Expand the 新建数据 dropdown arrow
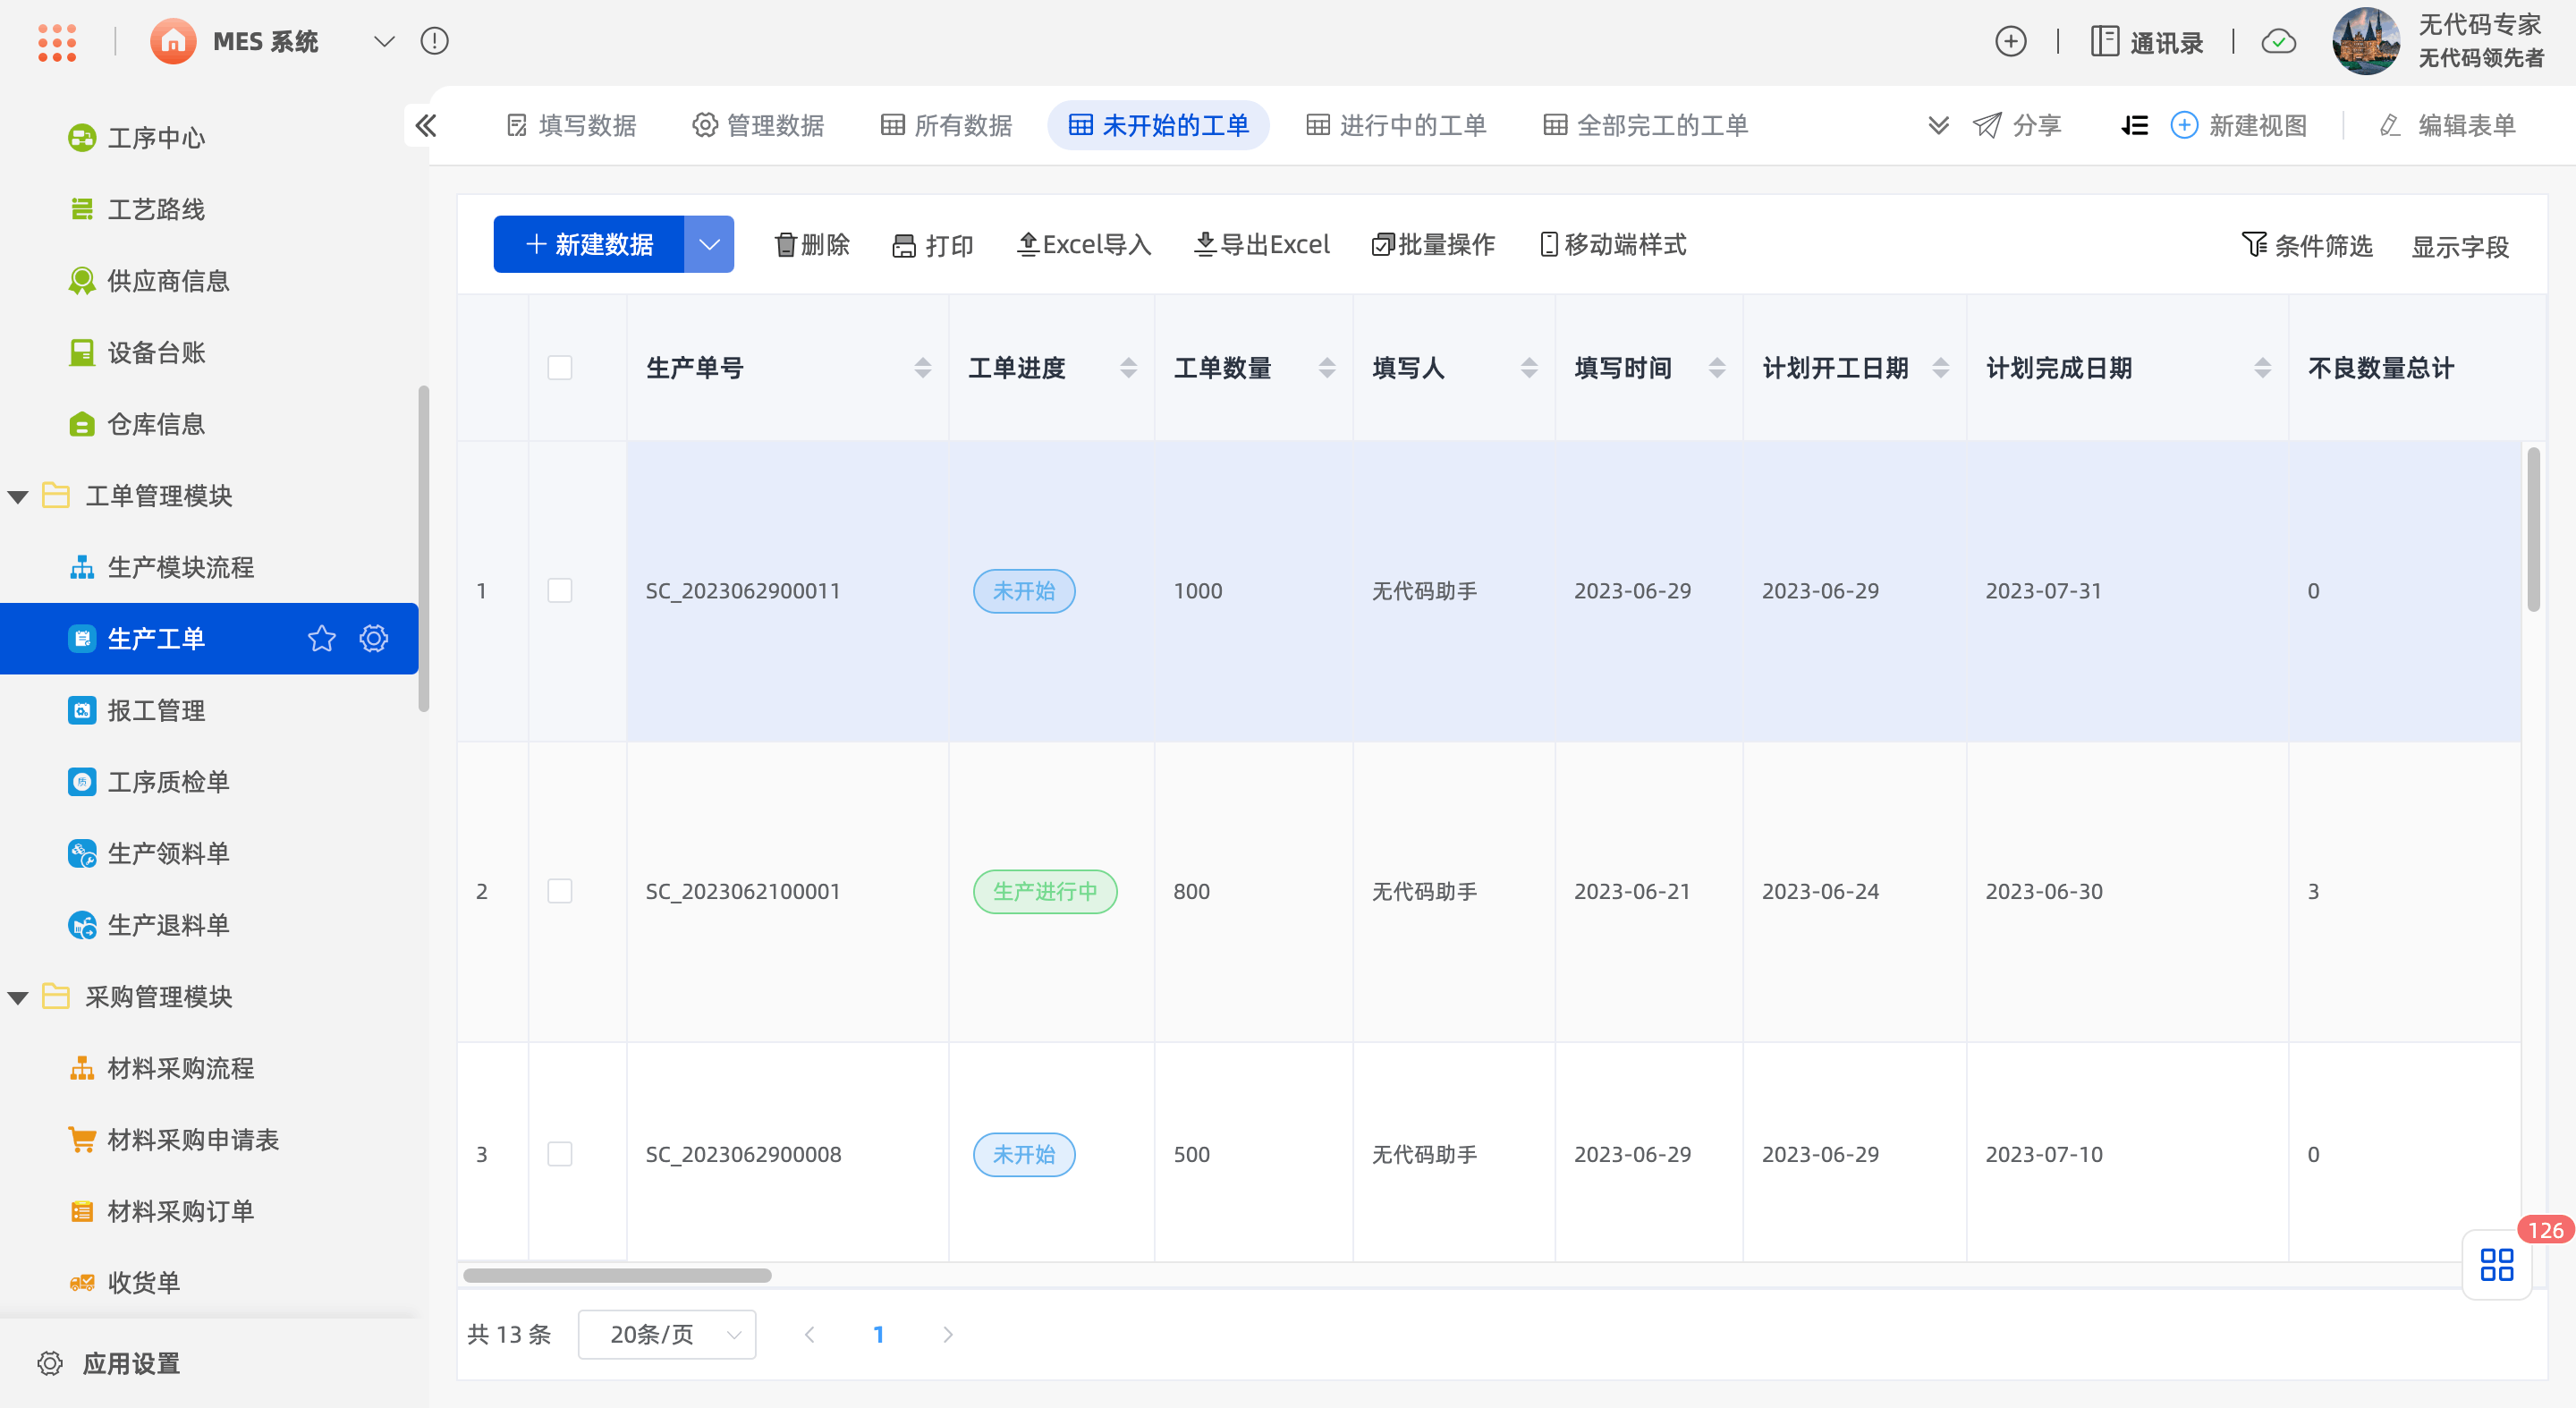 tap(709, 245)
